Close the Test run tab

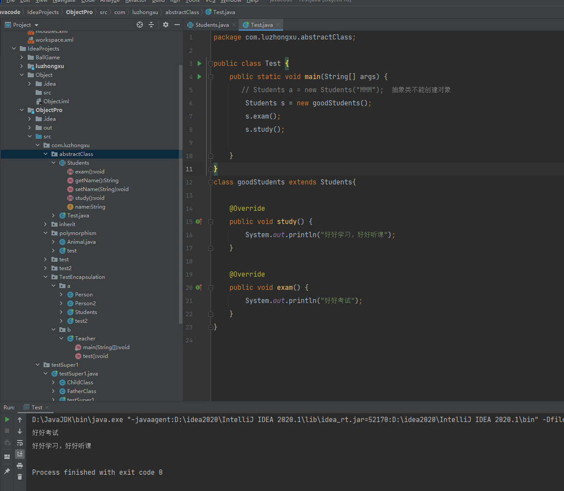pyautogui.click(x=47, y=408)
